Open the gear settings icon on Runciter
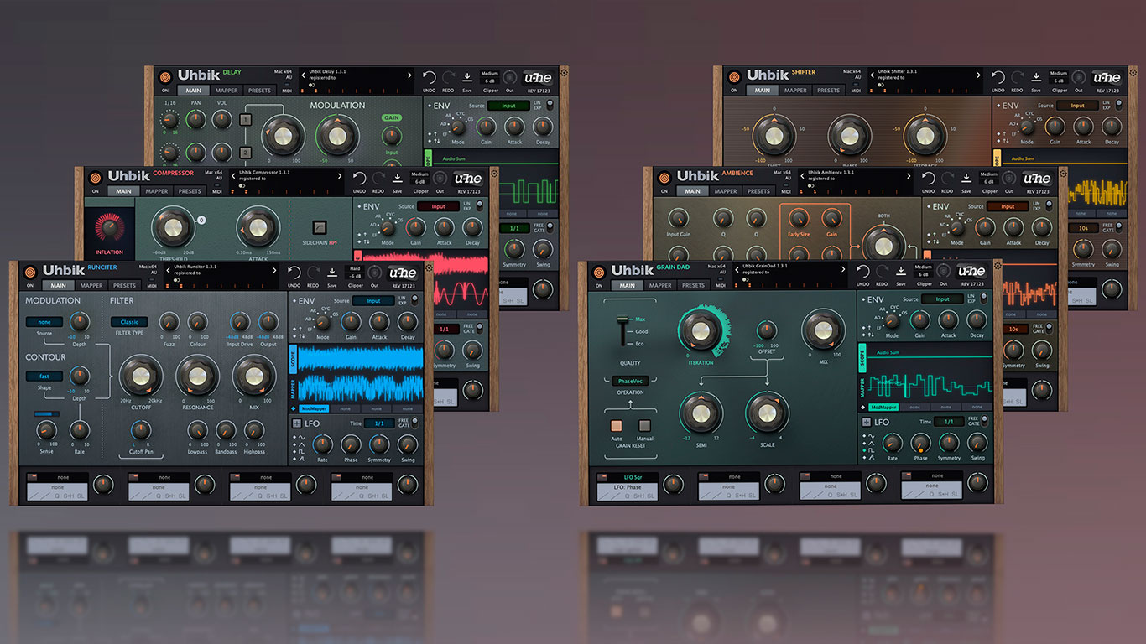The image size is (1146, 644). point(429,268)
